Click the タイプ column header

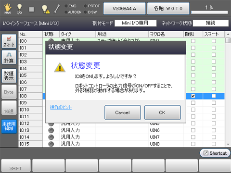click(77, 34)
